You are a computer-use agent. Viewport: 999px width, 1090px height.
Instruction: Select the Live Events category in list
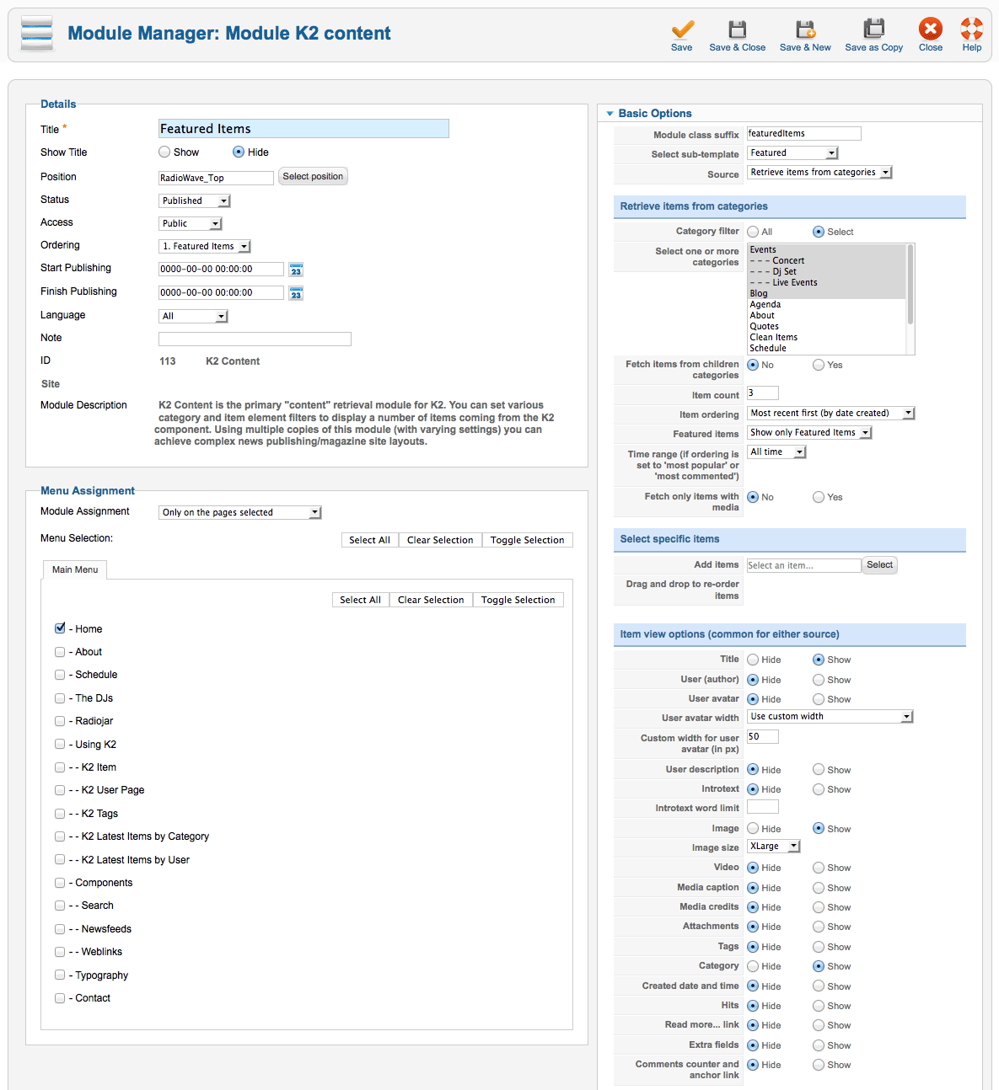(x=827, y=283)
